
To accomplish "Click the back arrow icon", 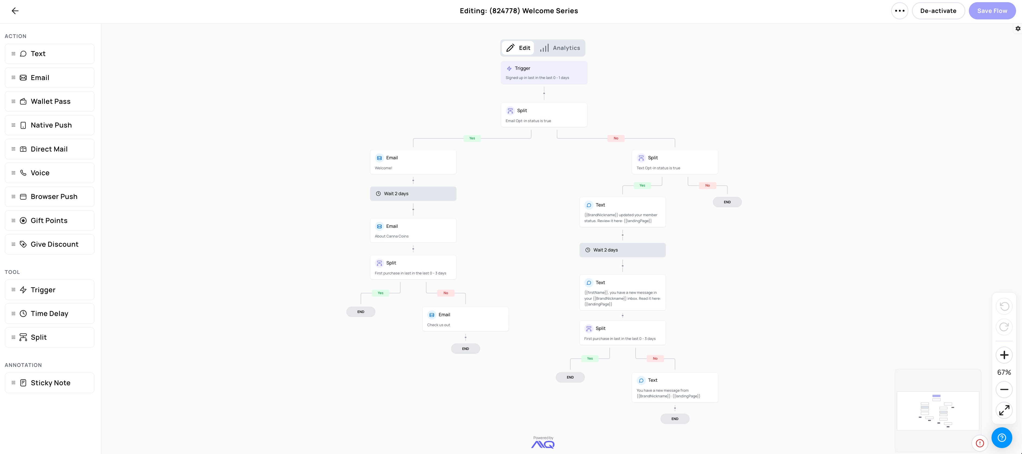I will 15,11.
